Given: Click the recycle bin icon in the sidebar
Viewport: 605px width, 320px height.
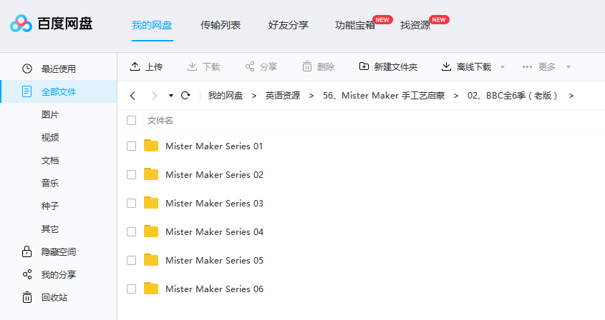Looking at the screenshot, I should point(27,297).
